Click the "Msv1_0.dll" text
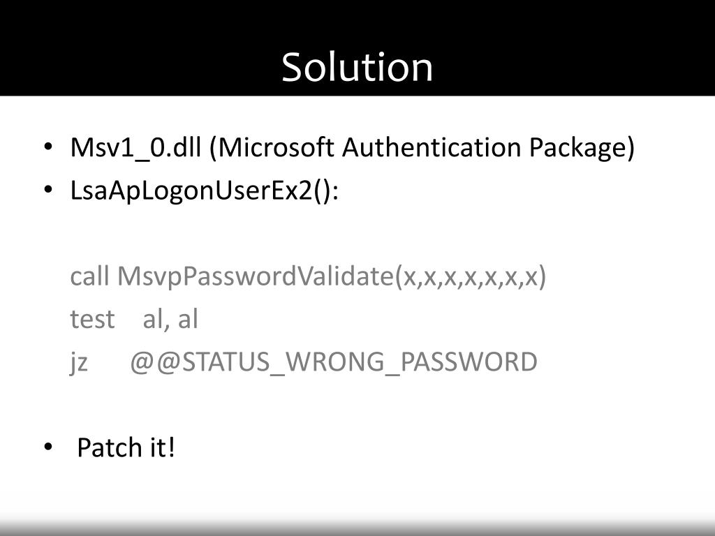The height and width of the screenshot is (536, 715). (x=135, y=148)
